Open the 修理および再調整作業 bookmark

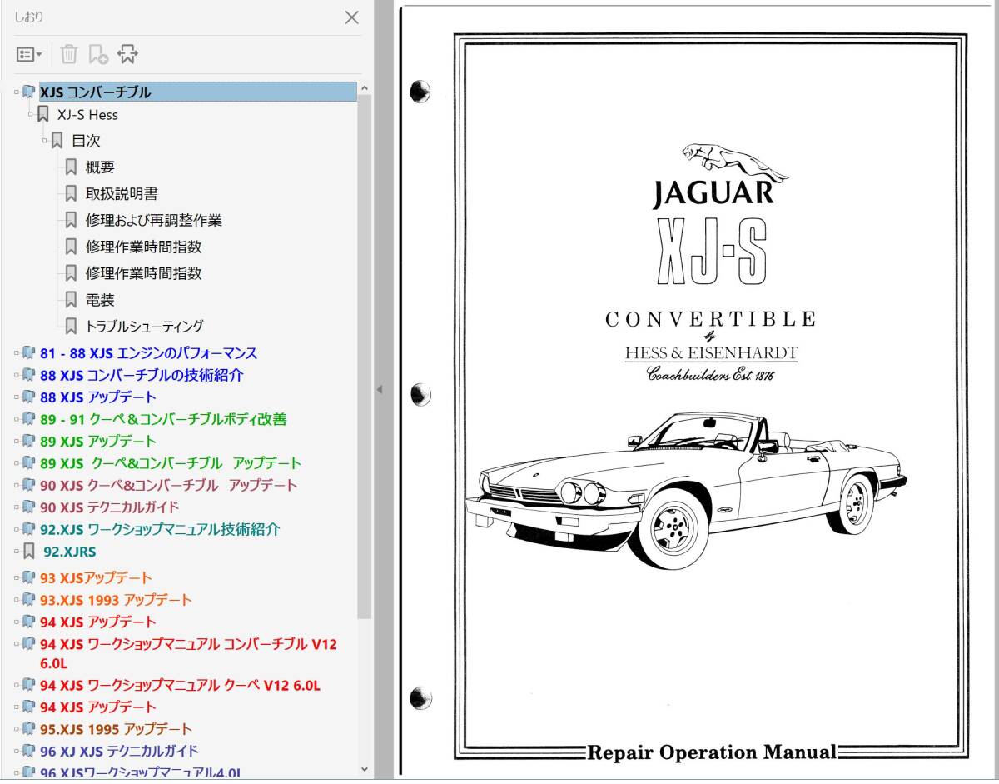pos(153,221)
